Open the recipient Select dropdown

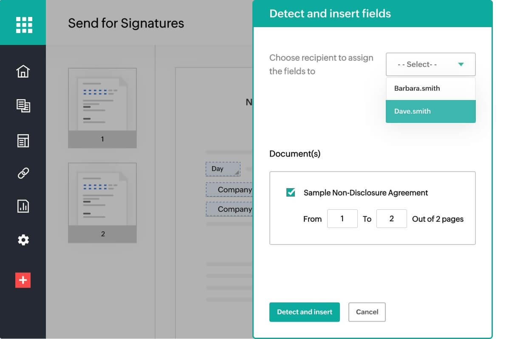(430, 64)
